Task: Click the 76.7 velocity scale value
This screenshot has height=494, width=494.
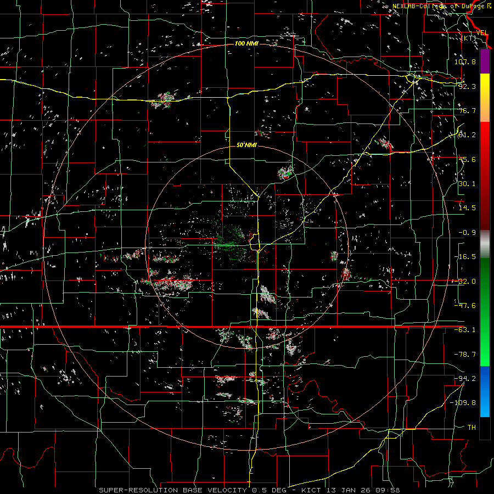Action: click(467, 110)
